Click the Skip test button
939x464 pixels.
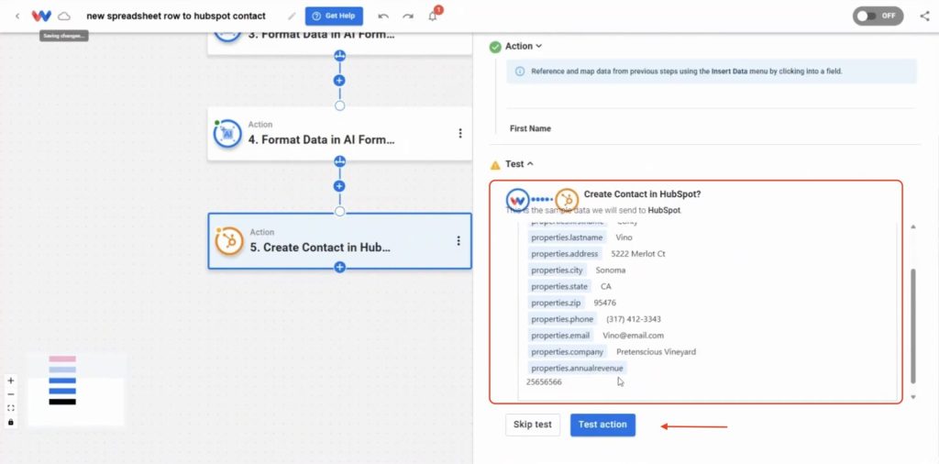(x=533, y=425)
